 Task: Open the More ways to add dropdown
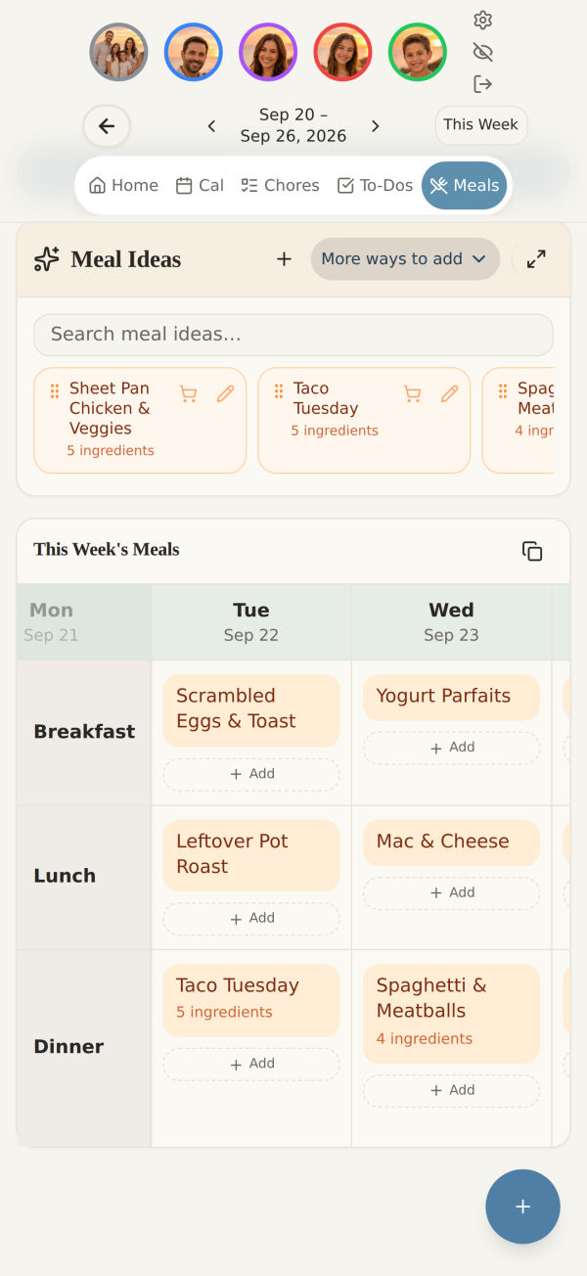[x=404, y=259]
